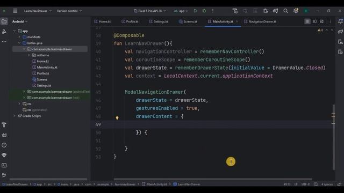Switch to the Profile.kt editor tab
Image resolution: width=344 pixels, height=193 pixels.
[130, 21]
